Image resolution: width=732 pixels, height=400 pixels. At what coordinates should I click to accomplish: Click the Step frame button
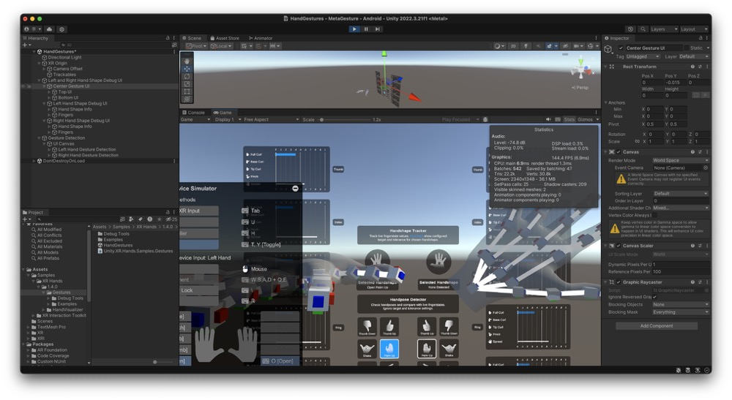378,29
